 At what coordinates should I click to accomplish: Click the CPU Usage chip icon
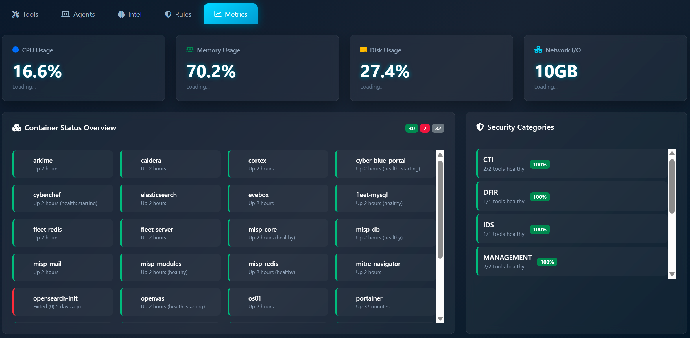pos(16,49)
